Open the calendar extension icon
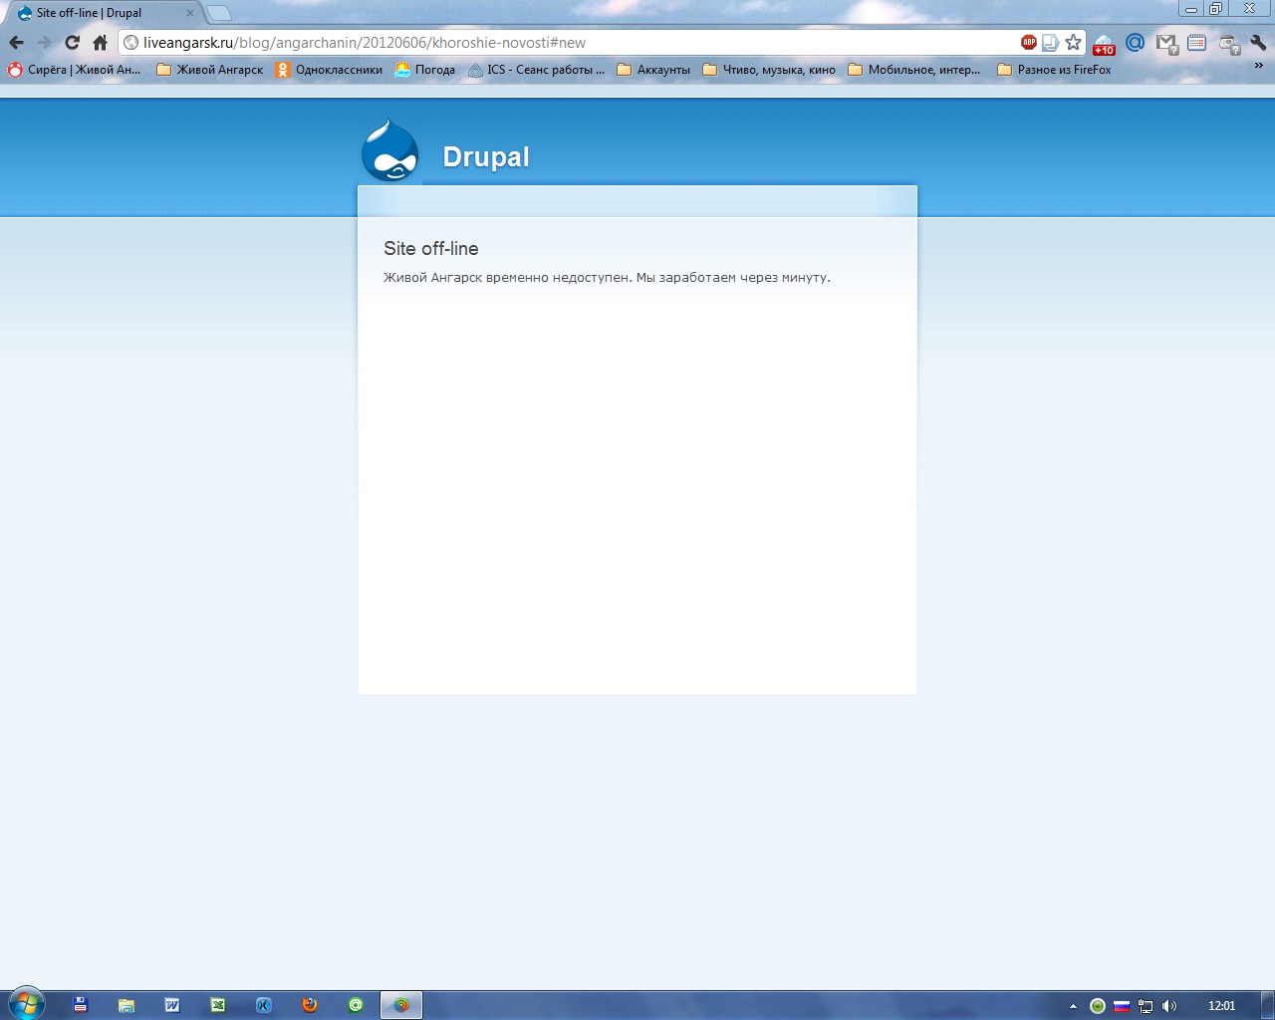 (x=1197, y=43)
